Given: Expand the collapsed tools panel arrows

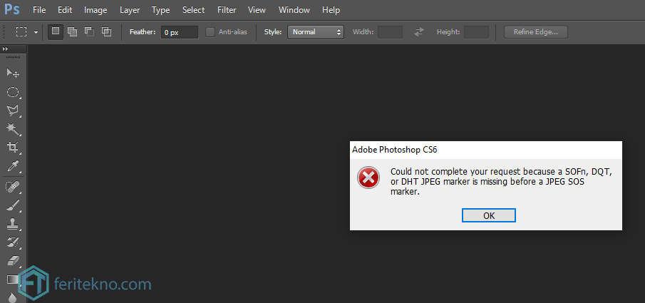Looking at the screenshot, I should [x=5, y=49].
